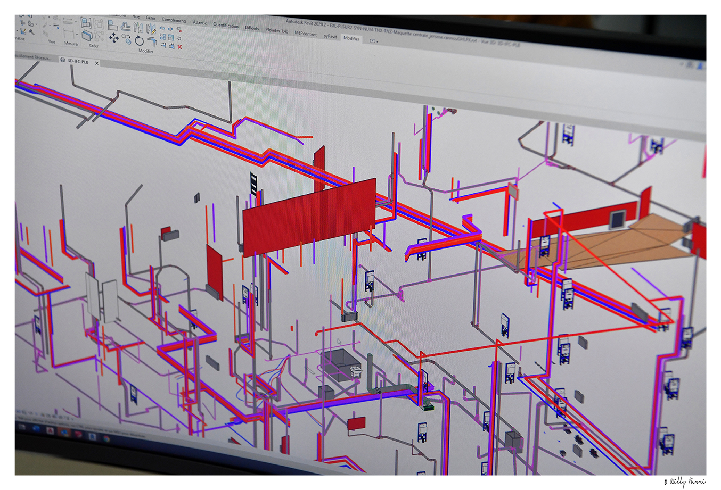Select the Trim/Extend to corner tool

(x=152, y=41)
